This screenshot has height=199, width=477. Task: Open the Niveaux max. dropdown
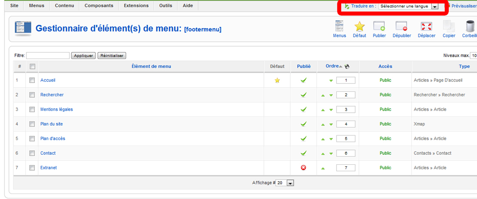(x=474, y=56)
